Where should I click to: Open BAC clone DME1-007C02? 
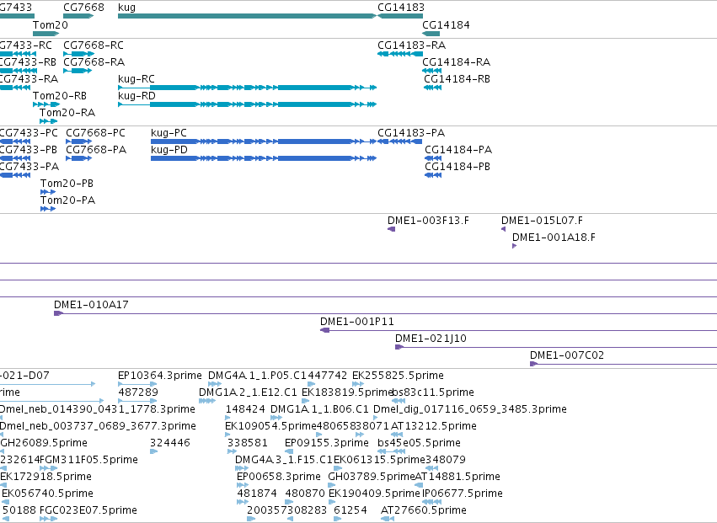click(x=623, y=364)
